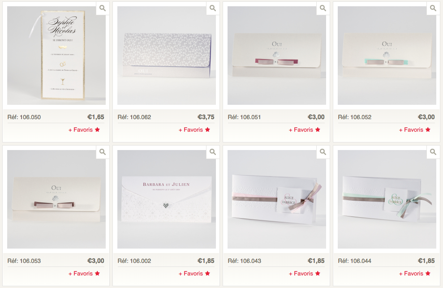
Task: Zoom the Sophie et Nicolas card image
Action: tap(103, 8)
